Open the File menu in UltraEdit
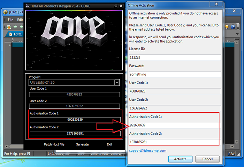 point(10,20)
